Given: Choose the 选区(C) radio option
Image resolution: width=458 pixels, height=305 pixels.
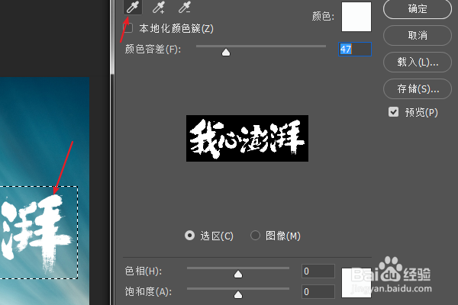Looking at the screenshot, I should tap(190, 236).
